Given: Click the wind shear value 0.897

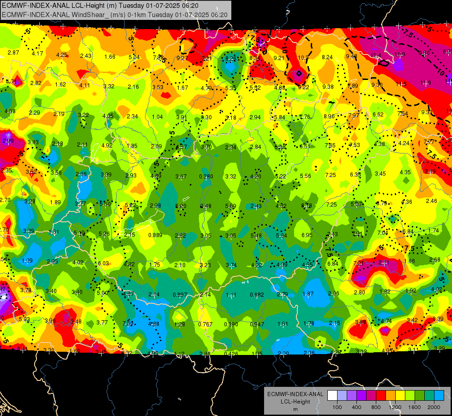Looking at the screenshot, I should pos(180,295).
